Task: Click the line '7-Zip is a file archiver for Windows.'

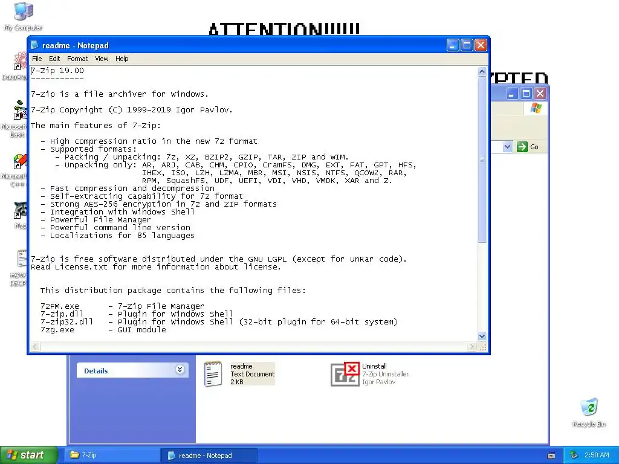Action: [119, 94]
